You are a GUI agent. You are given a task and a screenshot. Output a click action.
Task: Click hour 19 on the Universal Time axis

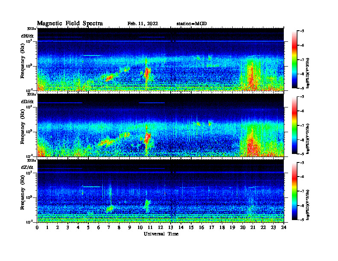click(x=232, y=227)
